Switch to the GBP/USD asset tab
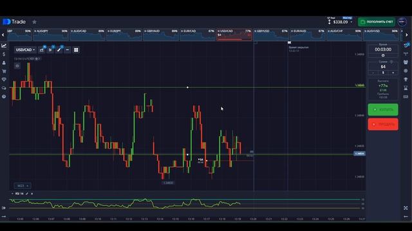Screen dimensions: 412x231 point(271,35)
